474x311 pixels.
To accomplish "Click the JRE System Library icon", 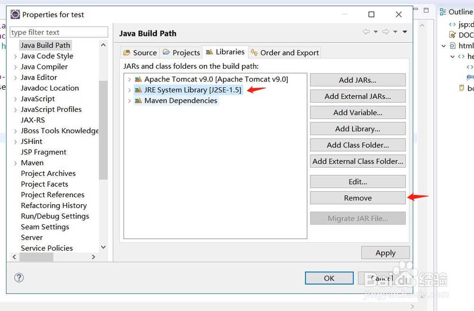I will click(138, 90).
